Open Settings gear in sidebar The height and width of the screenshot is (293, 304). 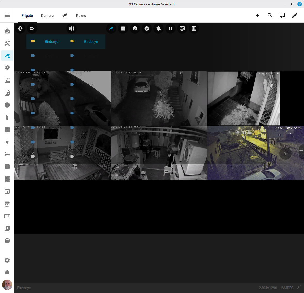click(7, 260)
